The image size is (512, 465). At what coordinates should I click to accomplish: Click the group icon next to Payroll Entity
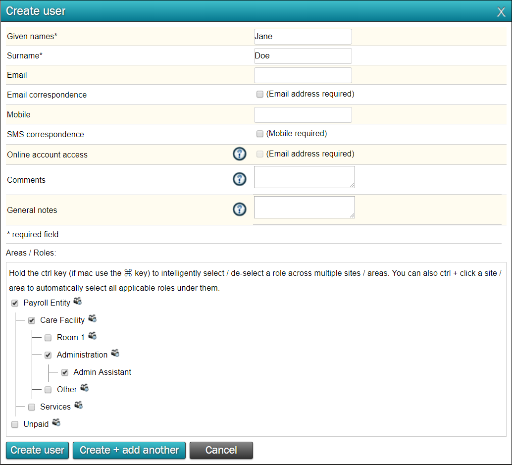pos(77,301)
